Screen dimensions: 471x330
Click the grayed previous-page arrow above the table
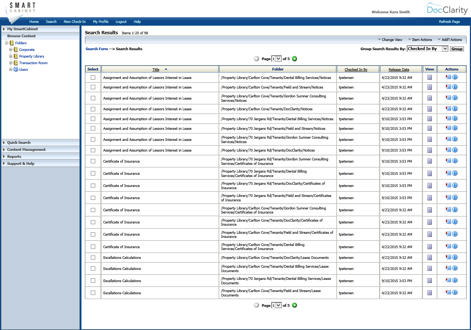257,59
